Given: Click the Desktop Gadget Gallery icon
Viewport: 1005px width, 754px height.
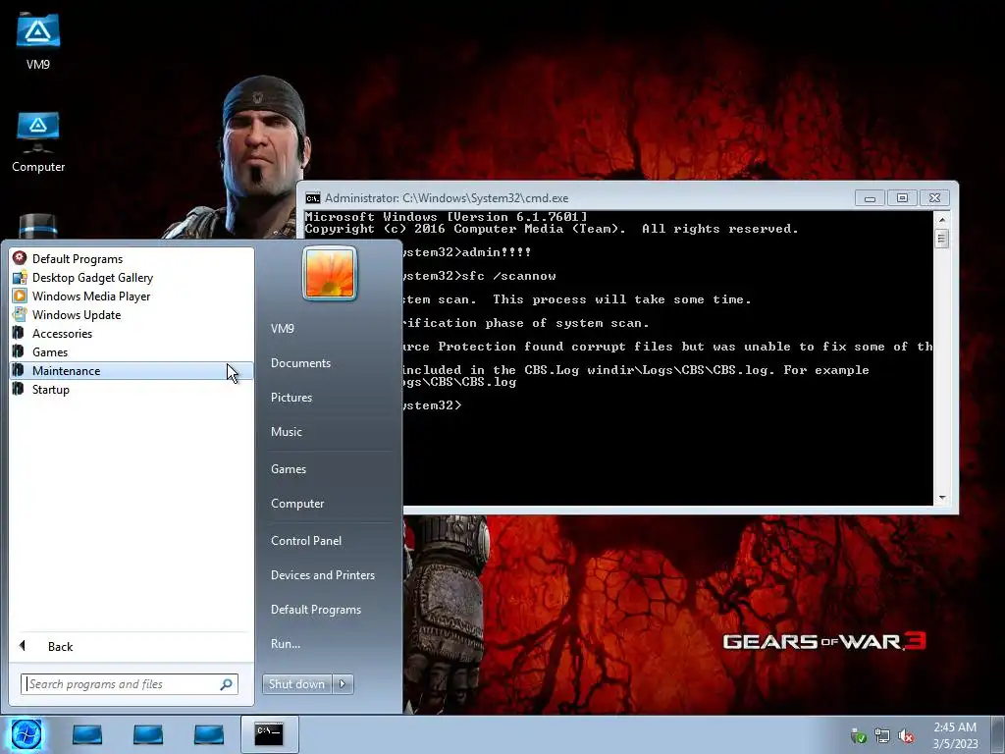Looking at the screenshot, I should 20,277.
